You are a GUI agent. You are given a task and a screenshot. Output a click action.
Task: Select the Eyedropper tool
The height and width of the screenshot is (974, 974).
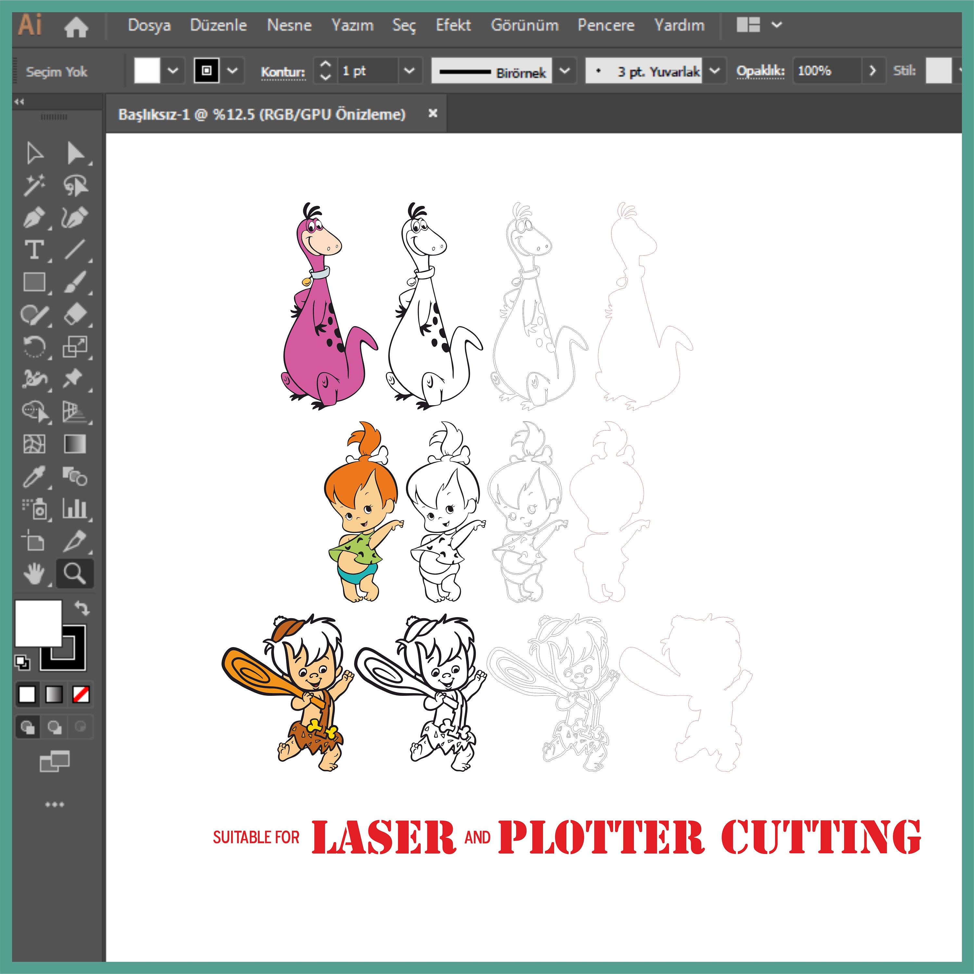[34, 476]
